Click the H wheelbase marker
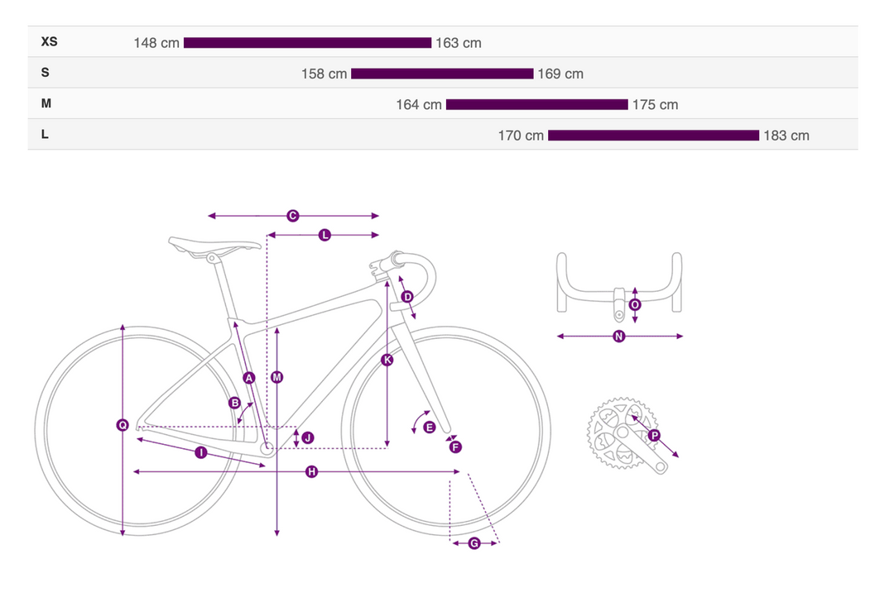This screenshot has height=597, width=894. tap(311, 472)
